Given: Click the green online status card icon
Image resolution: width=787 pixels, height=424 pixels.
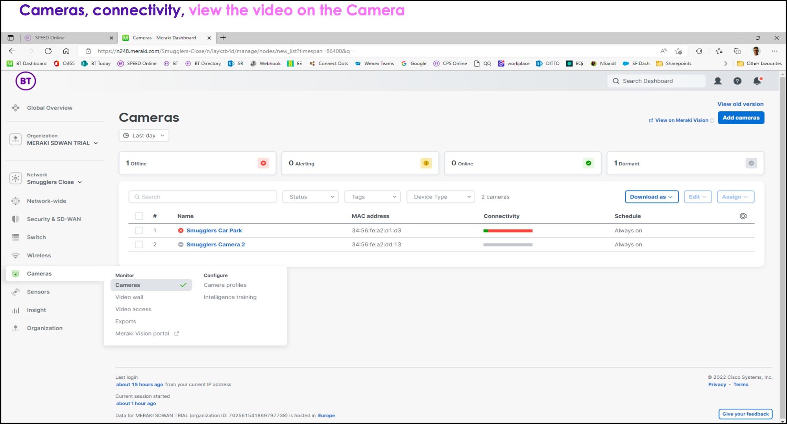Looking at the screenshot, I should pyautogui.click(x=588, y=163).
